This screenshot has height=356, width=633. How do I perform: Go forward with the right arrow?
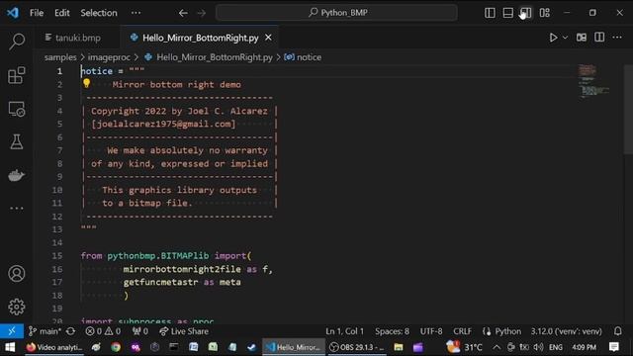coord(202,13)
